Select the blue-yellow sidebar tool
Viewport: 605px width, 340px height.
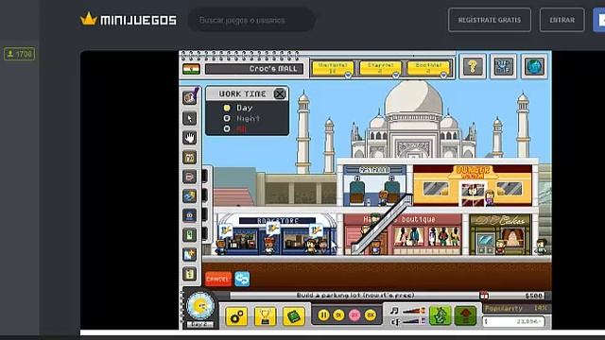pyautogui.click(x=189, y=196)
